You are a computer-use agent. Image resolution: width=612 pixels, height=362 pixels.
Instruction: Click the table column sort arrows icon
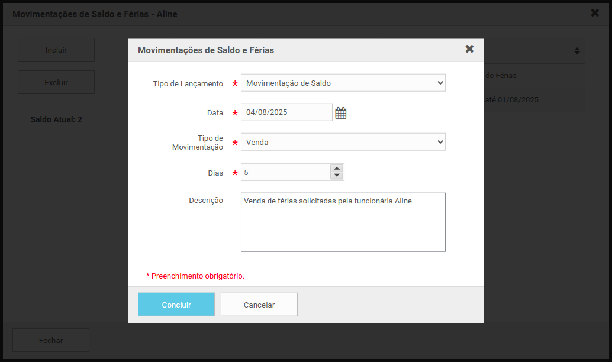577,51
